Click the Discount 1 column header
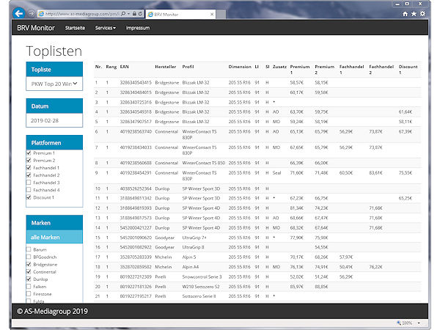This screenshot has height=330, width=440. 408,70
